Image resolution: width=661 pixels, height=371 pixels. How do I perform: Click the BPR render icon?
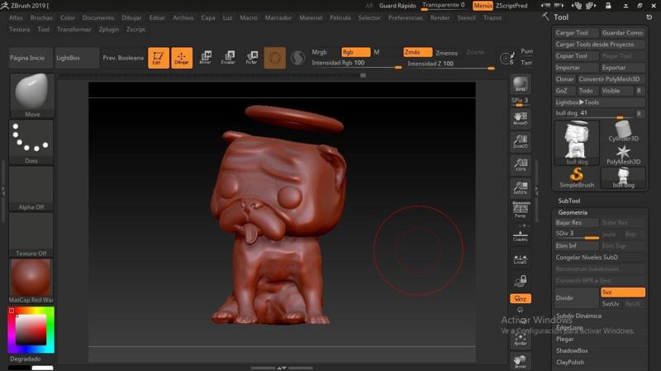520,85
